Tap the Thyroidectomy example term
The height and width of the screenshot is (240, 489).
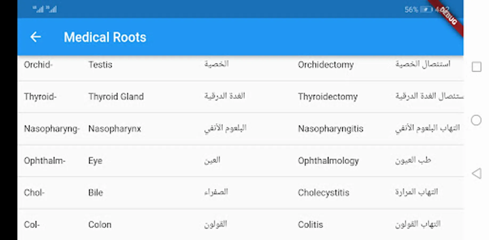point(328,97)
